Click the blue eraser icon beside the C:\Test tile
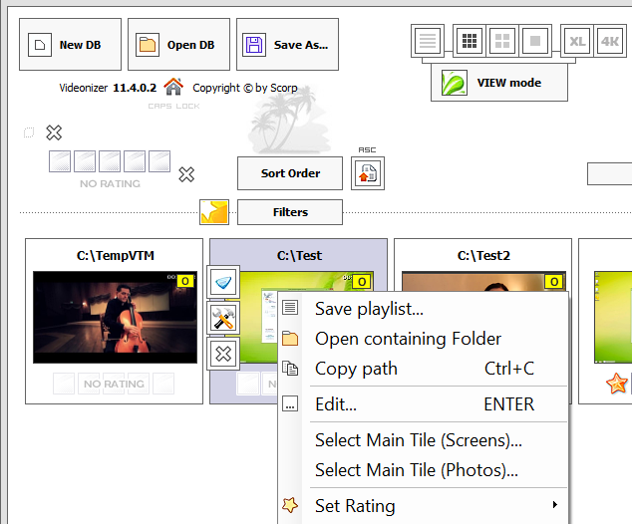The height and width of the screenshot is (524, 632). [222, 283]
